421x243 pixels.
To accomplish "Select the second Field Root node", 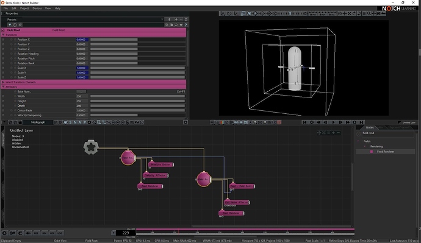I will tap(204, 179).
